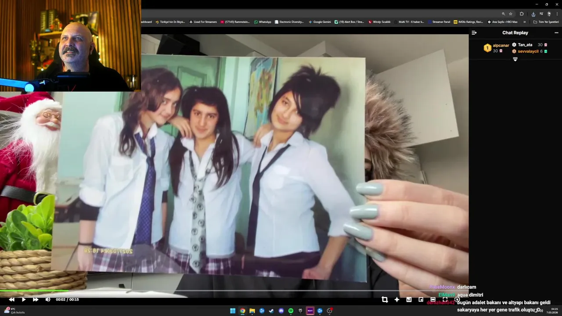
Task: Toggle picture-in-picture mini player icon
Action: tap(421, 299)
